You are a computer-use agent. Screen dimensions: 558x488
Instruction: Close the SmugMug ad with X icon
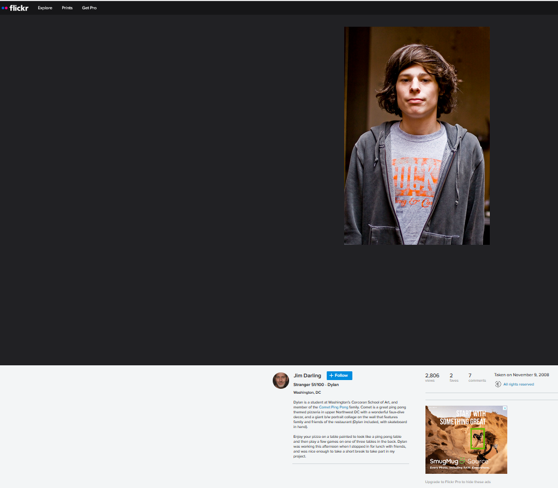[x=505, y=408]
